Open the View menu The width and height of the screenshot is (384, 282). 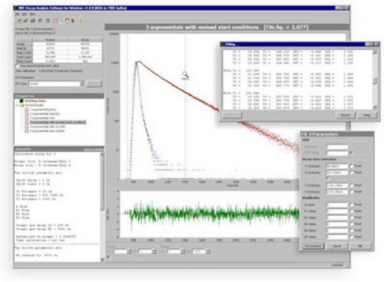pyautogui.click(x=32, y=14)
